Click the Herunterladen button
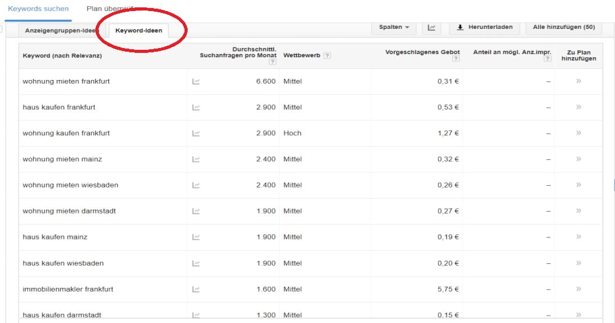This screenshot has height=323, width=615. [x=485, y=27]
